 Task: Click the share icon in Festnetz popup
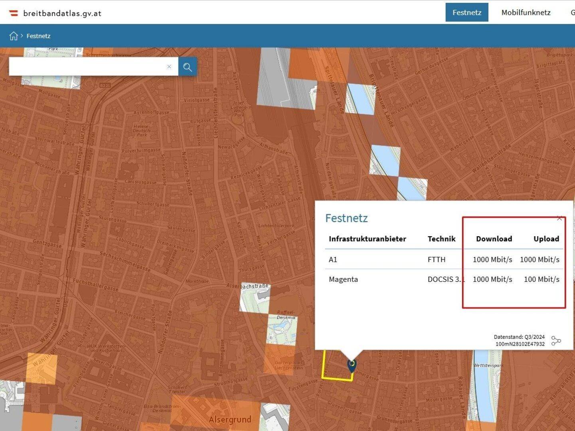(556, 341)
